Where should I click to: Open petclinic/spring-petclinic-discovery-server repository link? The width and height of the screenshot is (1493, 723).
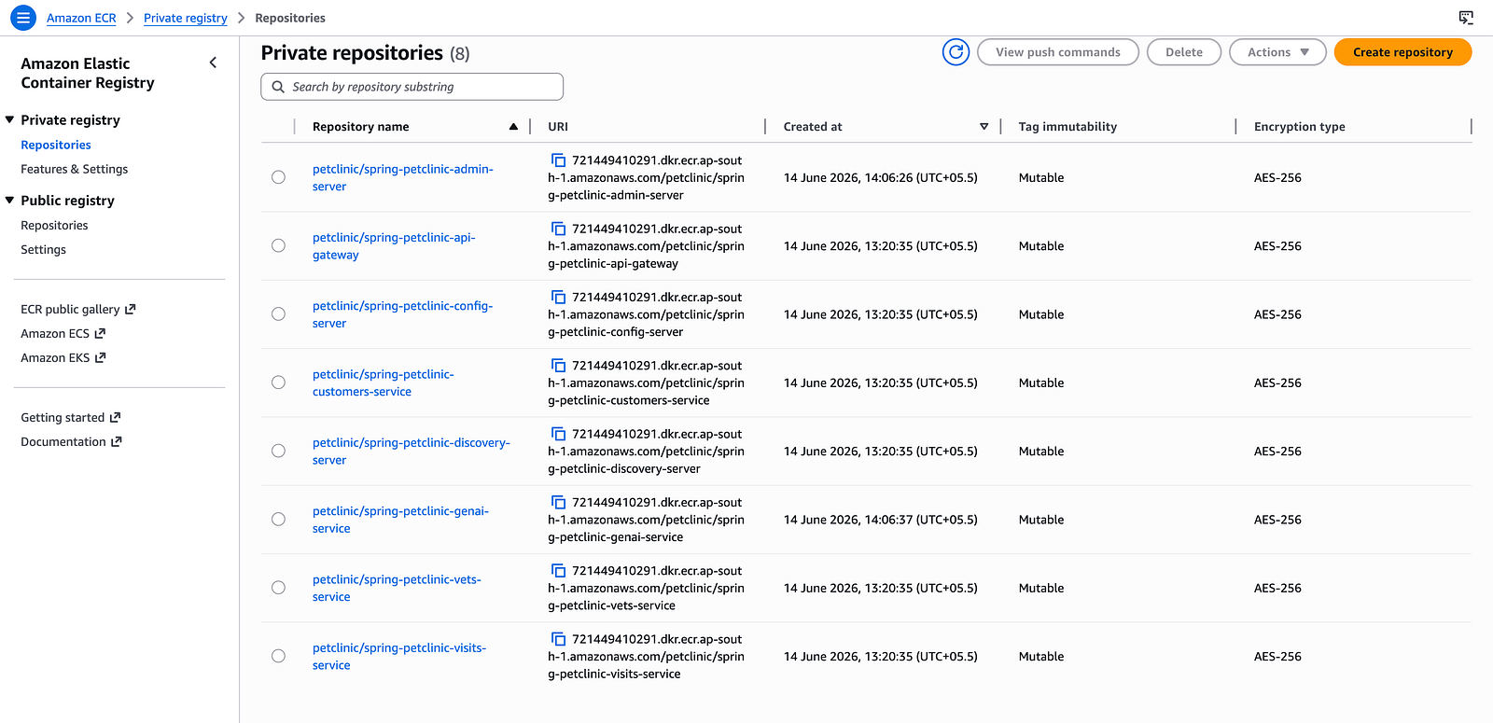(x=412, y=451)
